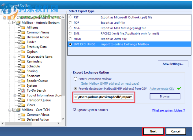
Task: Select the Spooler Queue tree label
Action: point(37,81)
